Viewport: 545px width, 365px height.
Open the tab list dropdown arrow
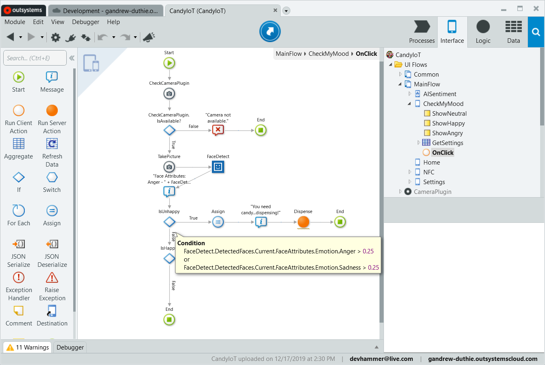pyautogui.click(x=286, y=11)
